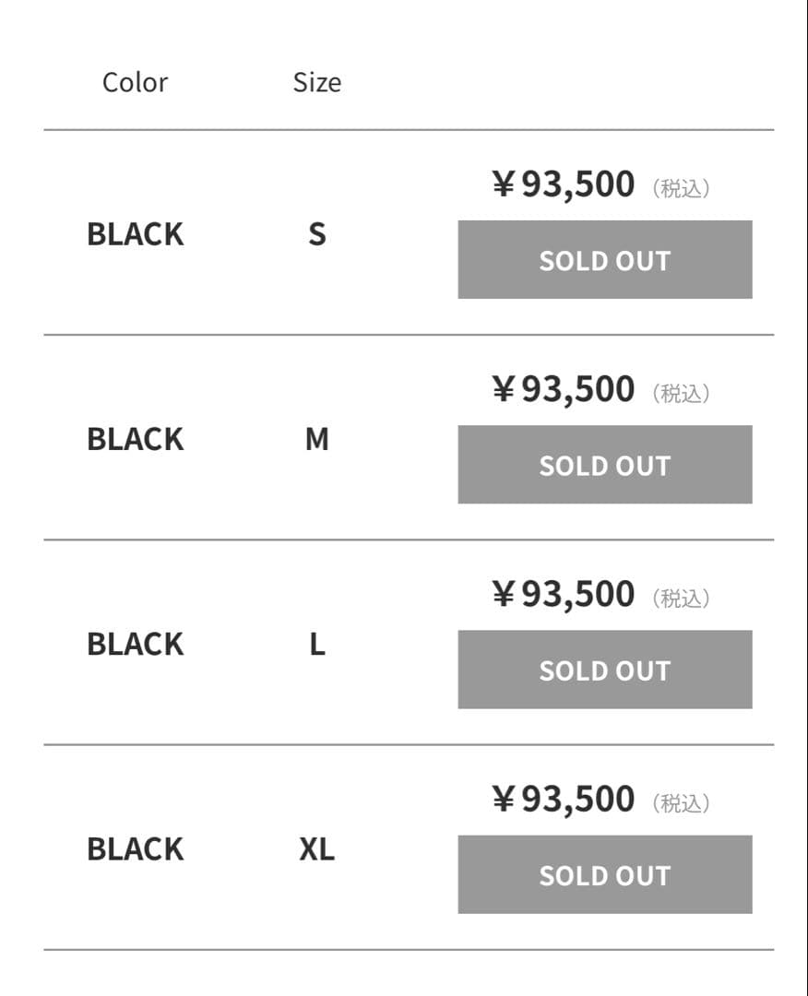The width and height of the screenshot is (808, 996).
Task: Select the BLACK label in the XL row
Action: [x=135, y=848]
